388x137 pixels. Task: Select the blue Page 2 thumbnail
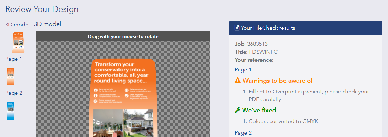coord(10,111)
